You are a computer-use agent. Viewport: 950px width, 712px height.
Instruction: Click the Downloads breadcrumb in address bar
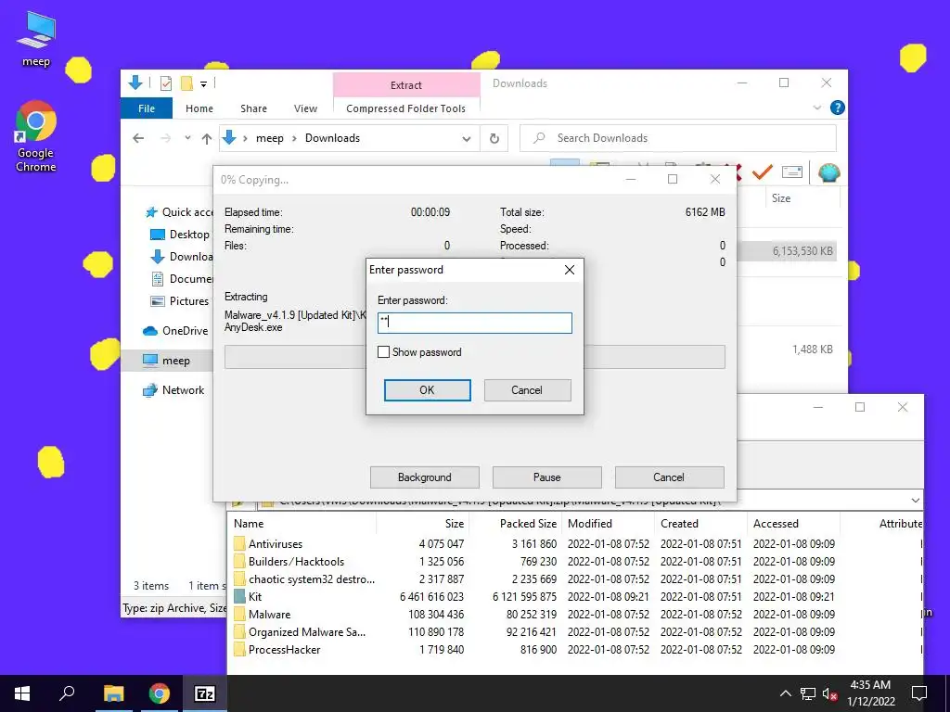[333, 138]
